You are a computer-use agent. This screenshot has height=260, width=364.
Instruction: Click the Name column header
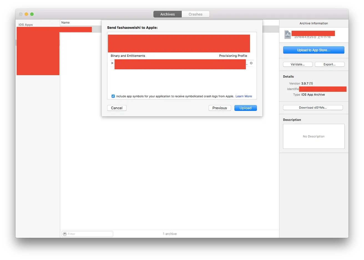tap(65, 22)
